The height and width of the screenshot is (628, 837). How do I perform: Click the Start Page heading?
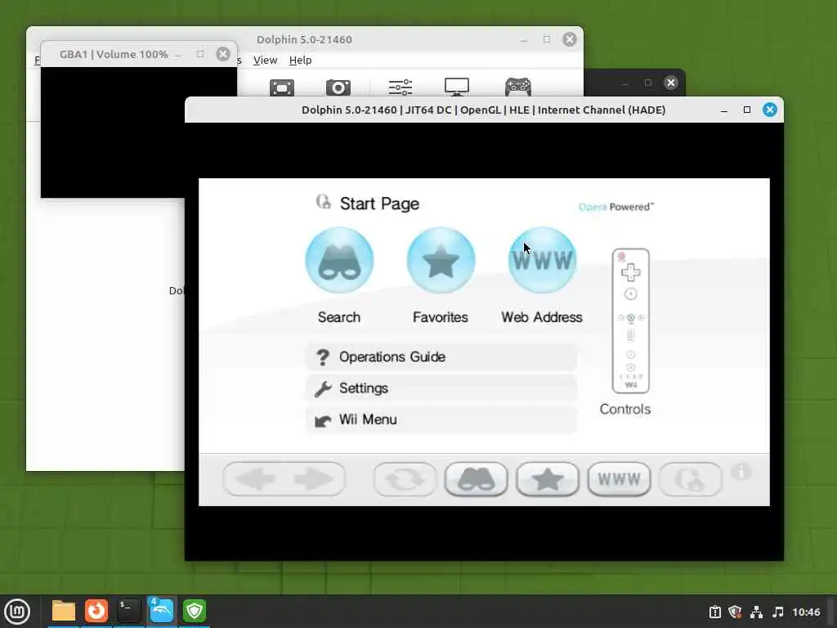click(379, 204)
